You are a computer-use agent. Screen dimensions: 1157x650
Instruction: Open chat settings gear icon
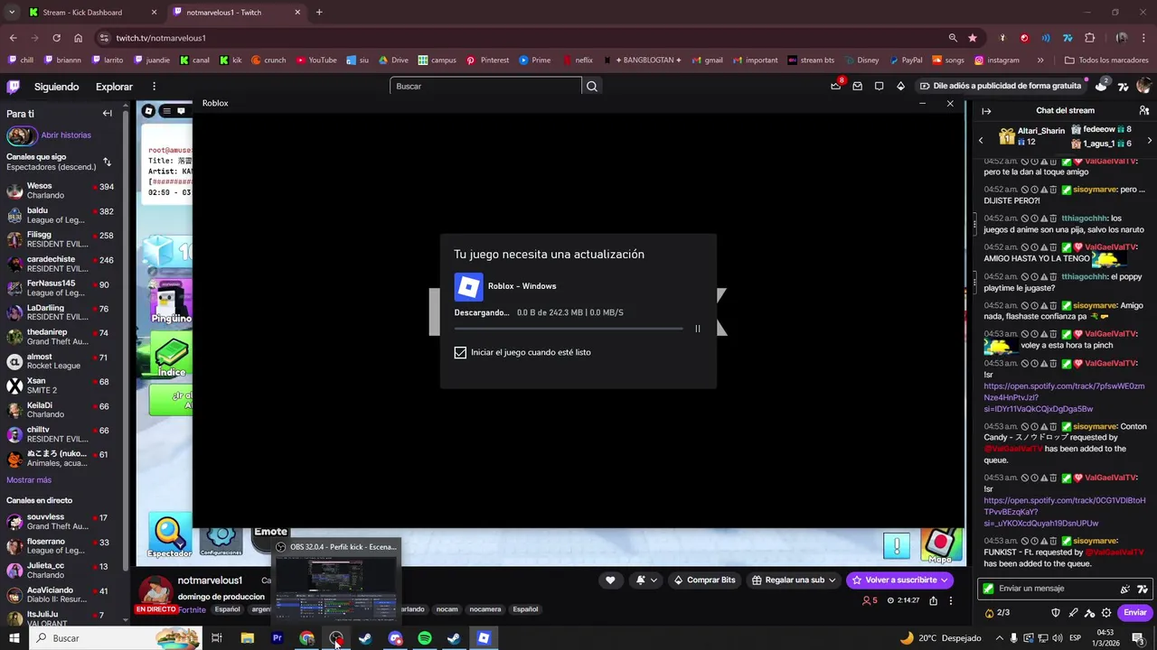[x=1105, y=612]
